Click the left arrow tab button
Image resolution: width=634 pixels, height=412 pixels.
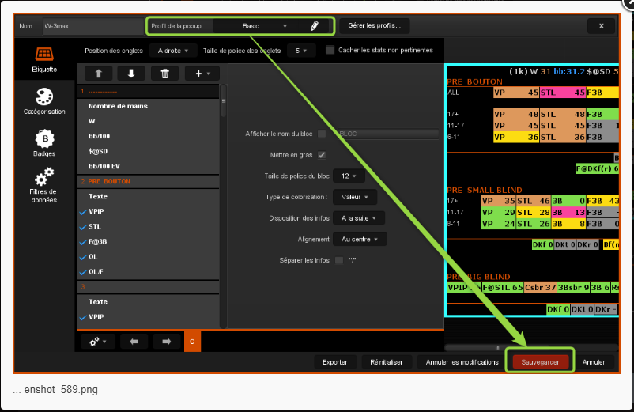134,342
